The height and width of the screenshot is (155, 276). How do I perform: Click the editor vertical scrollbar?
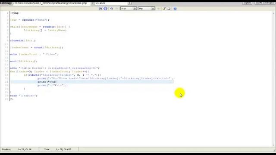(x=273, y=79)
